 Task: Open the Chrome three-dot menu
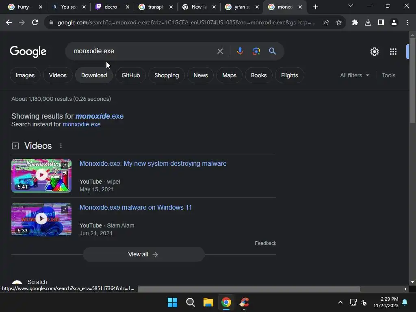(x=407, y=23)
